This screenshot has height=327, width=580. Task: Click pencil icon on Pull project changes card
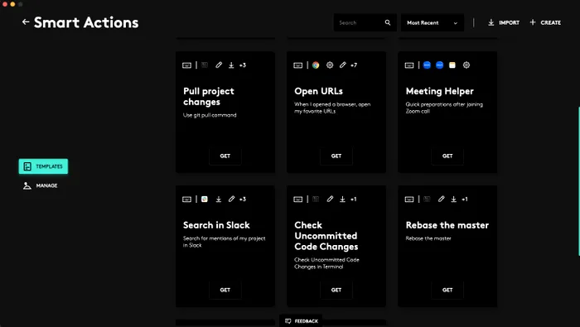219,65
